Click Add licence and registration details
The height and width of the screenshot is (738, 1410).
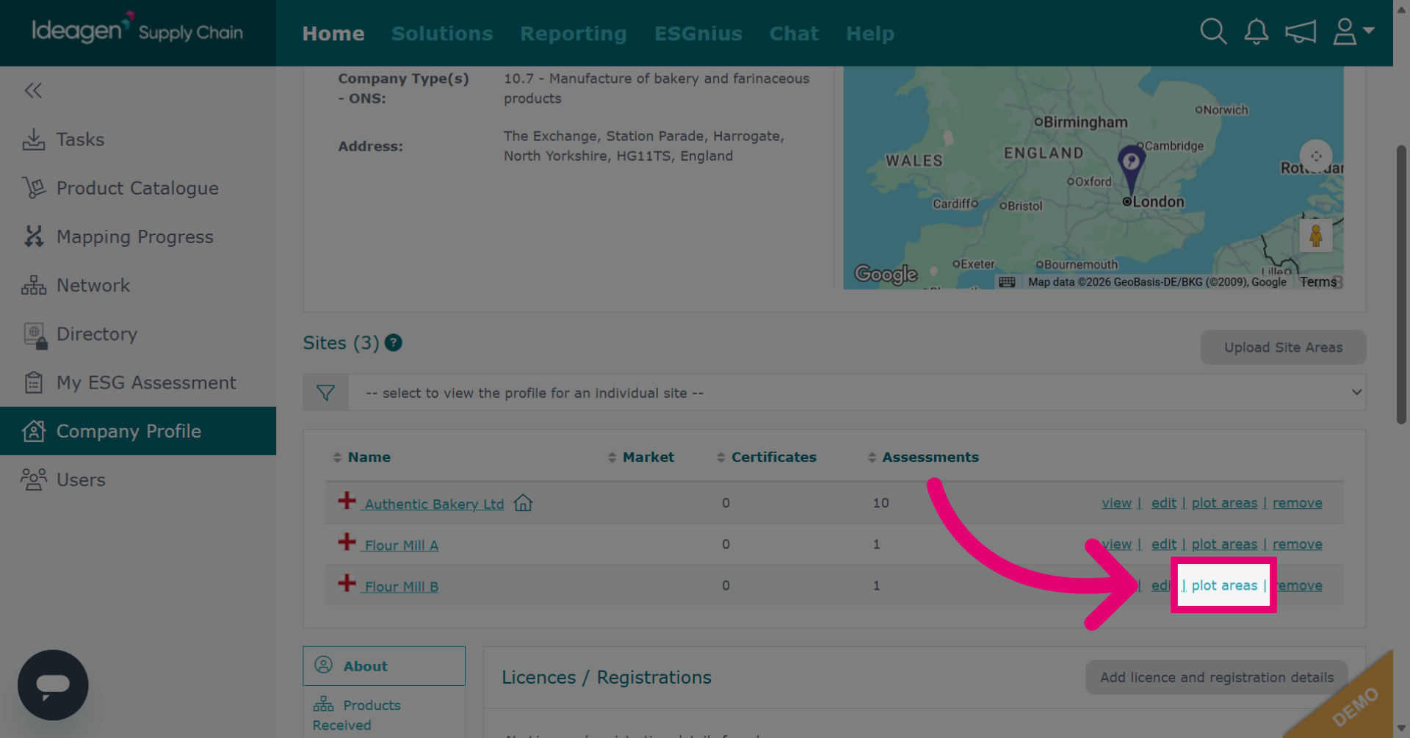(1216, 677)
